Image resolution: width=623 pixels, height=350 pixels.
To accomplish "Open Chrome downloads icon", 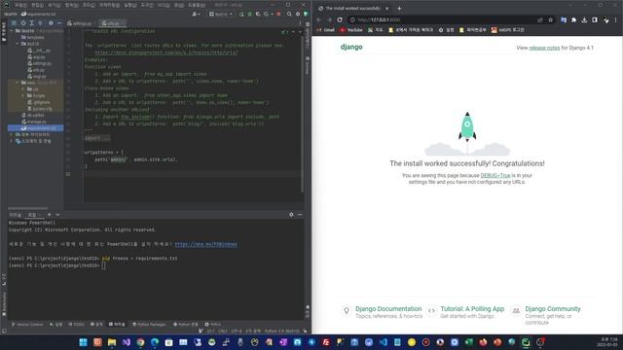I will coord(584,19).
